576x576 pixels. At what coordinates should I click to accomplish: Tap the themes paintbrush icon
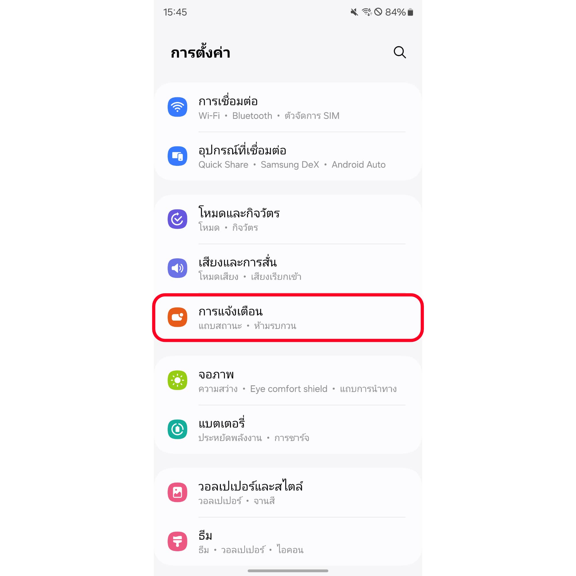177,541
